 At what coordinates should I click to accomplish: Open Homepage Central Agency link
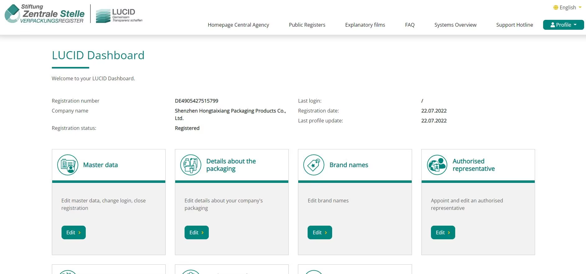click(x=238, y=25)
